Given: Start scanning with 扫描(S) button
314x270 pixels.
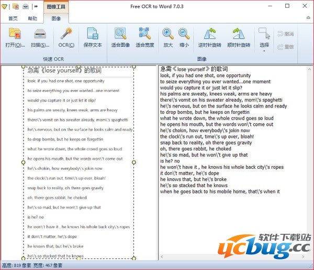Looking at the screenshot, I should (x=40, y=38).
